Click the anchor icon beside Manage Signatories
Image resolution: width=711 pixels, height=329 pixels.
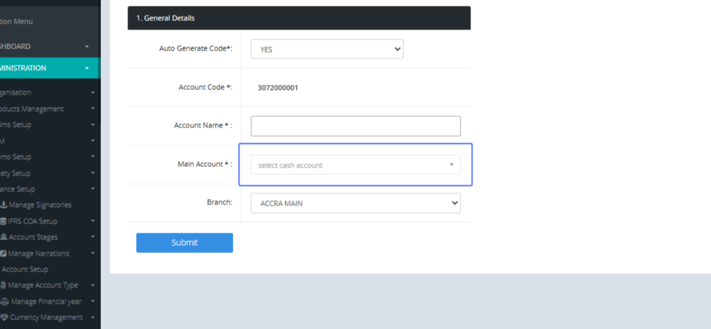(x=4, y=205)
